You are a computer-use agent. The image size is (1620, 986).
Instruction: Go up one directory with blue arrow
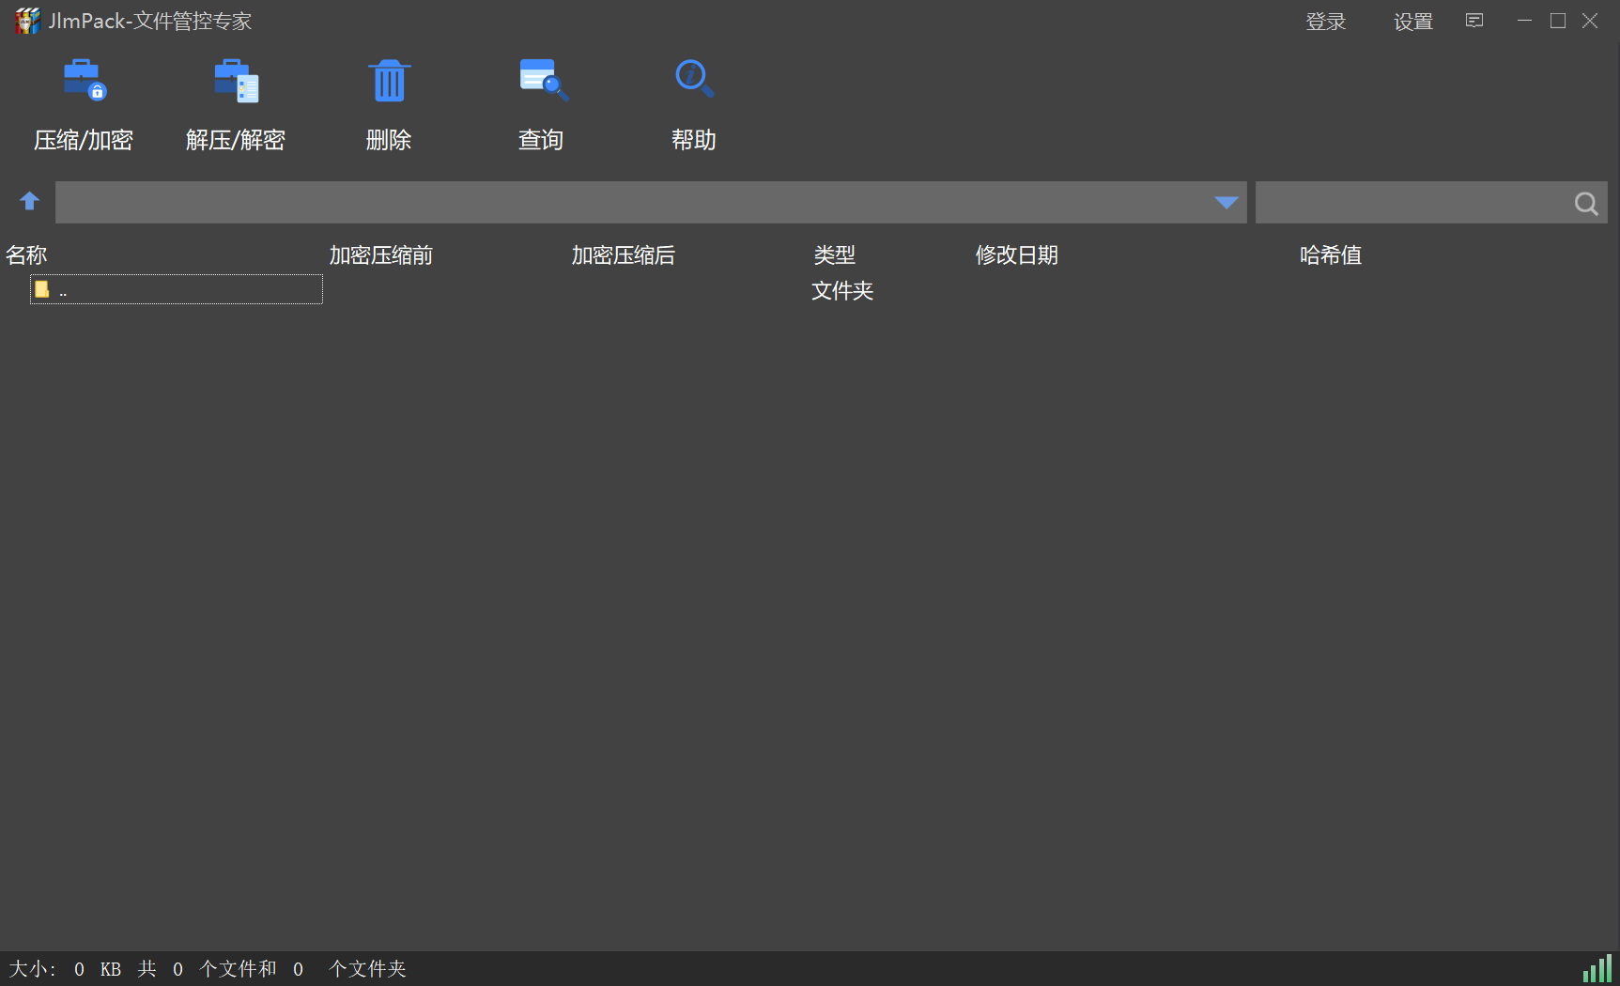pos(29,201)
